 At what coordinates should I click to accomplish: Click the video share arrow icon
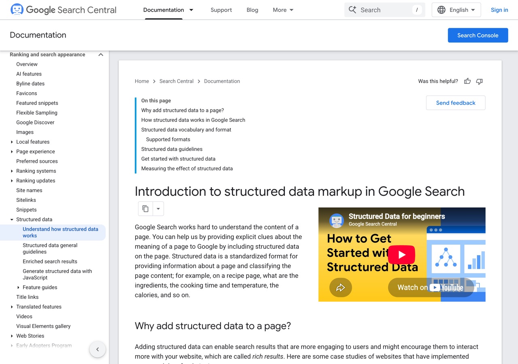tap(340, 288)
